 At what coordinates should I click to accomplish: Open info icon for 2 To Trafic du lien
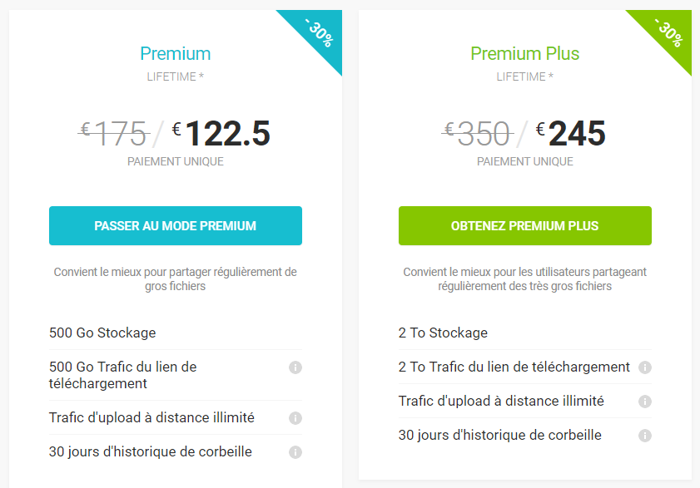click(x=644, y=367)
